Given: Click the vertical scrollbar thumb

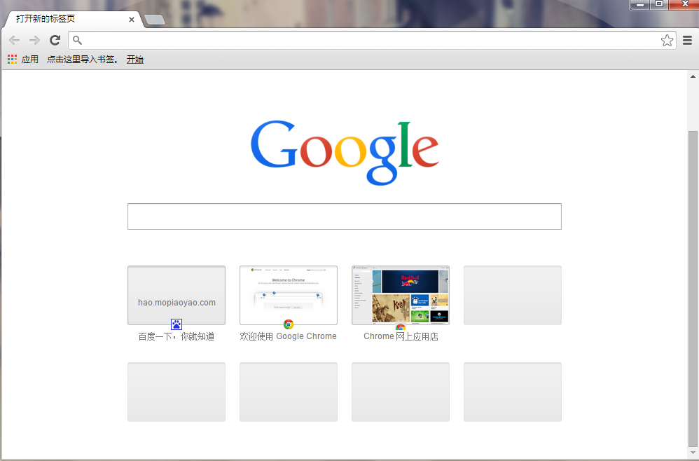Looking at the screenshot, I should pos(693,289).
